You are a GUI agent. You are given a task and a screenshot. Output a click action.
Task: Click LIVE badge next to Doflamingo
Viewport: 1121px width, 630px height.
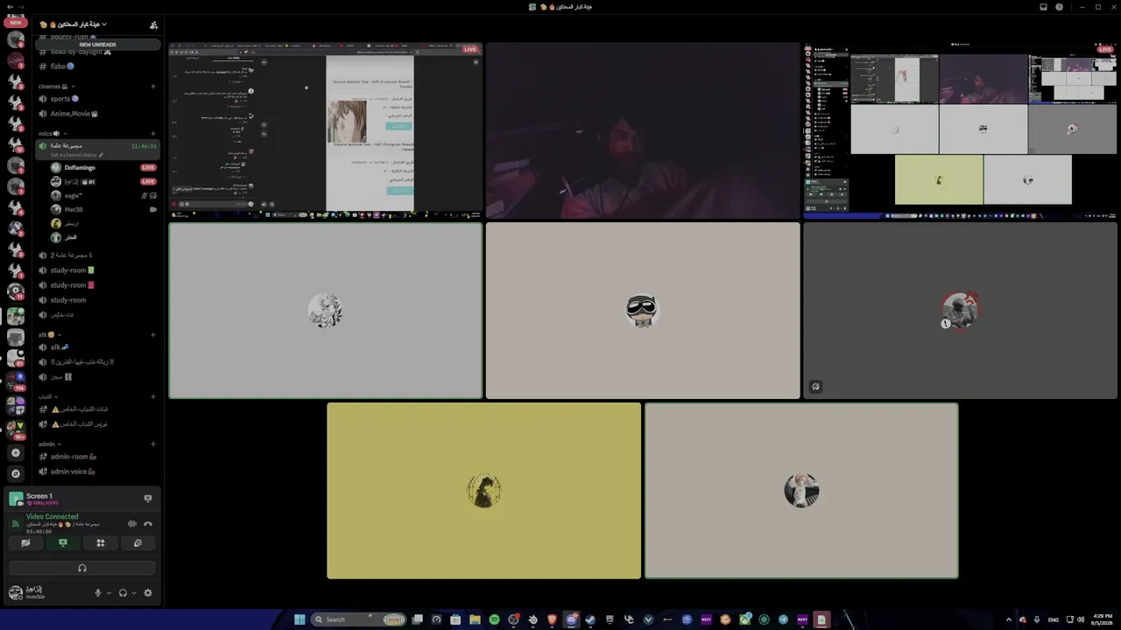pos(148,167)
